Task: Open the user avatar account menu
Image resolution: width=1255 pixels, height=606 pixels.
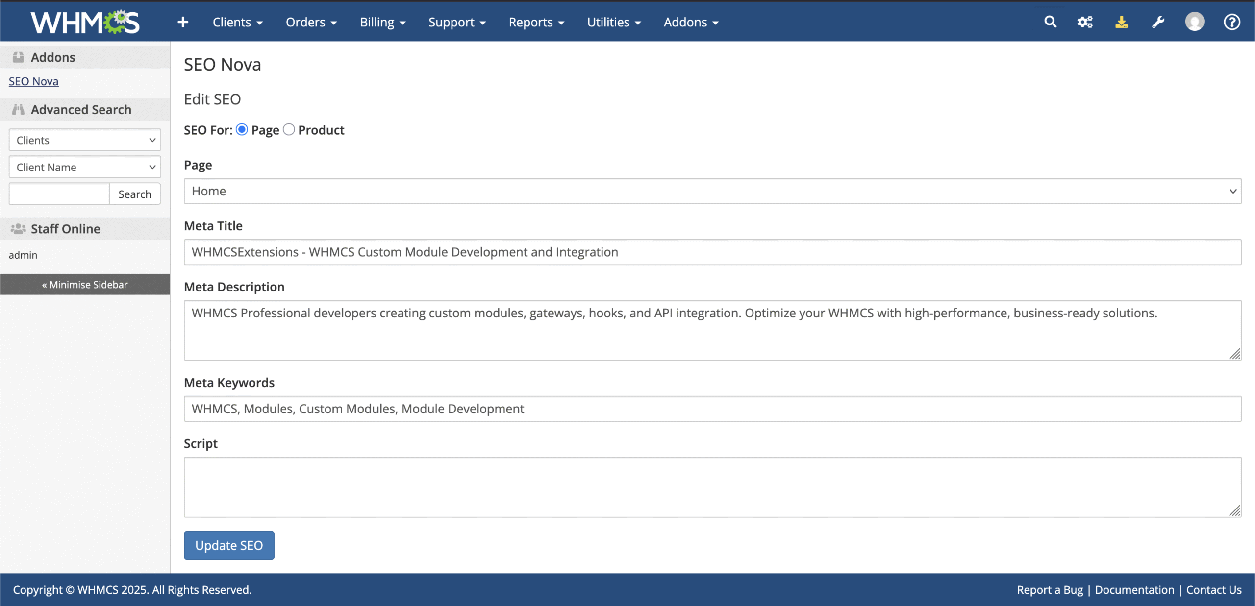Action: (1195, 22)
